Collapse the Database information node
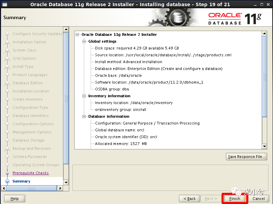273x204 pixels. point(84,116)
